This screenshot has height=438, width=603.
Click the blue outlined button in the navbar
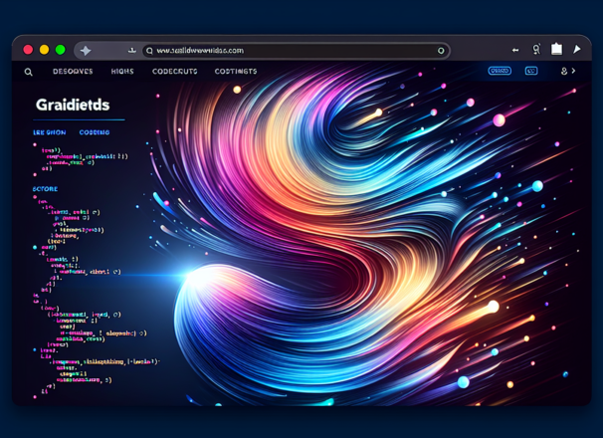coord(500,72)
